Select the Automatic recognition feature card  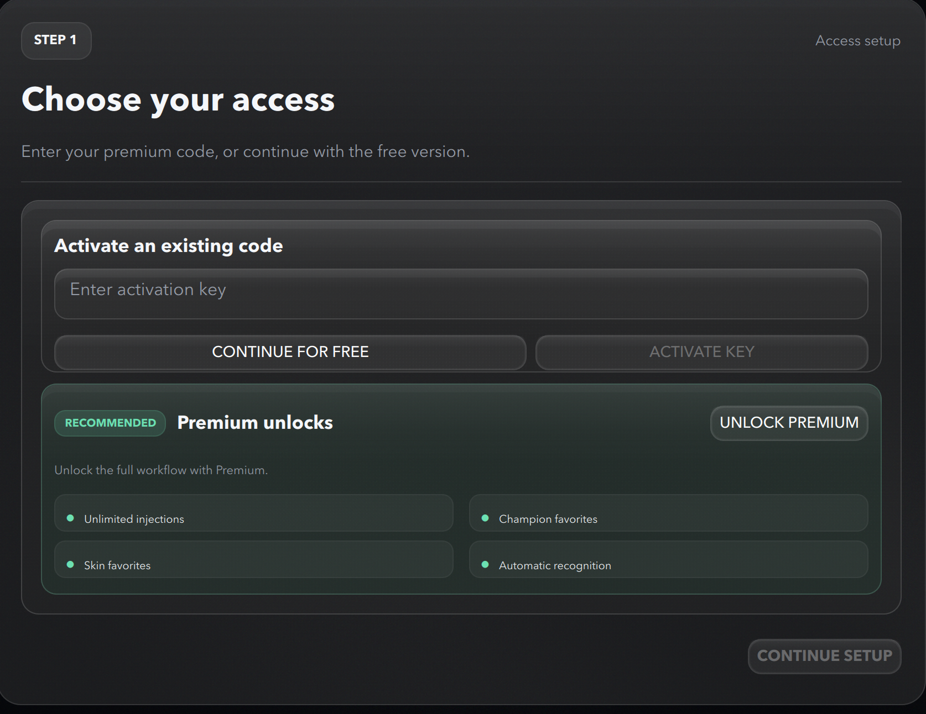click(x=668, y=560)
